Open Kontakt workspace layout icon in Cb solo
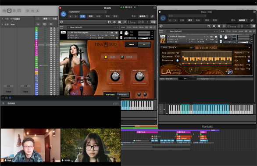This screenshot has width=257, height=166. [x=119, y=22]
